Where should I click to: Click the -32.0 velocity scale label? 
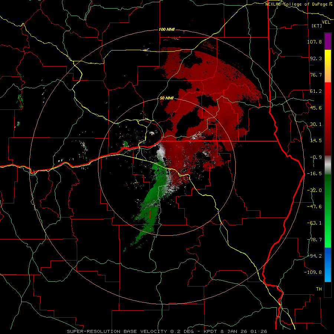314,190
